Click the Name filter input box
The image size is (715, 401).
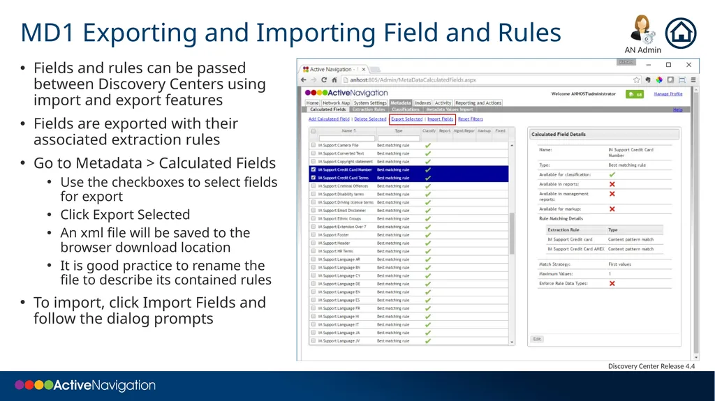pos(346,138)
